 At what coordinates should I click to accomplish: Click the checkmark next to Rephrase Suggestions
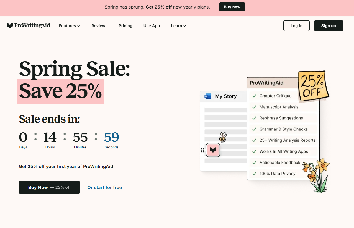[x=254, y=118]
